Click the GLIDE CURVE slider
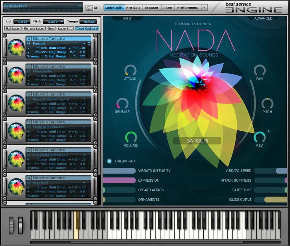290x246 pixels. (270, 199)
